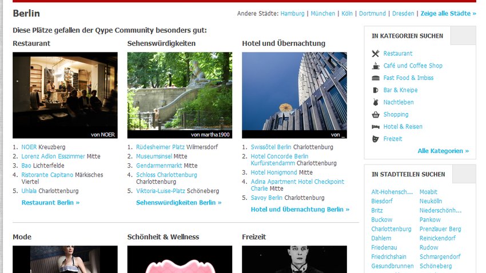
Task: Open 'Rüdesheimer Platz' listing
Action: tap(160, 147)
